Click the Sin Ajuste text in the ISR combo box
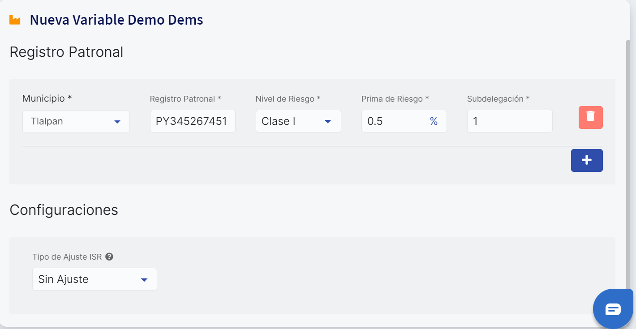The image size is (636, 329). 63,279
